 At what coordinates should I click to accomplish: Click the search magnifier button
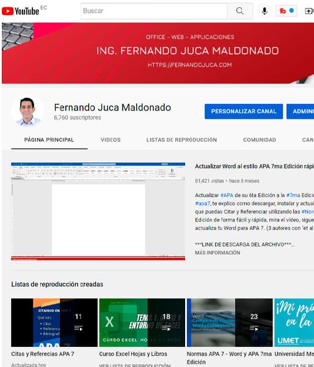pos(240,11)
